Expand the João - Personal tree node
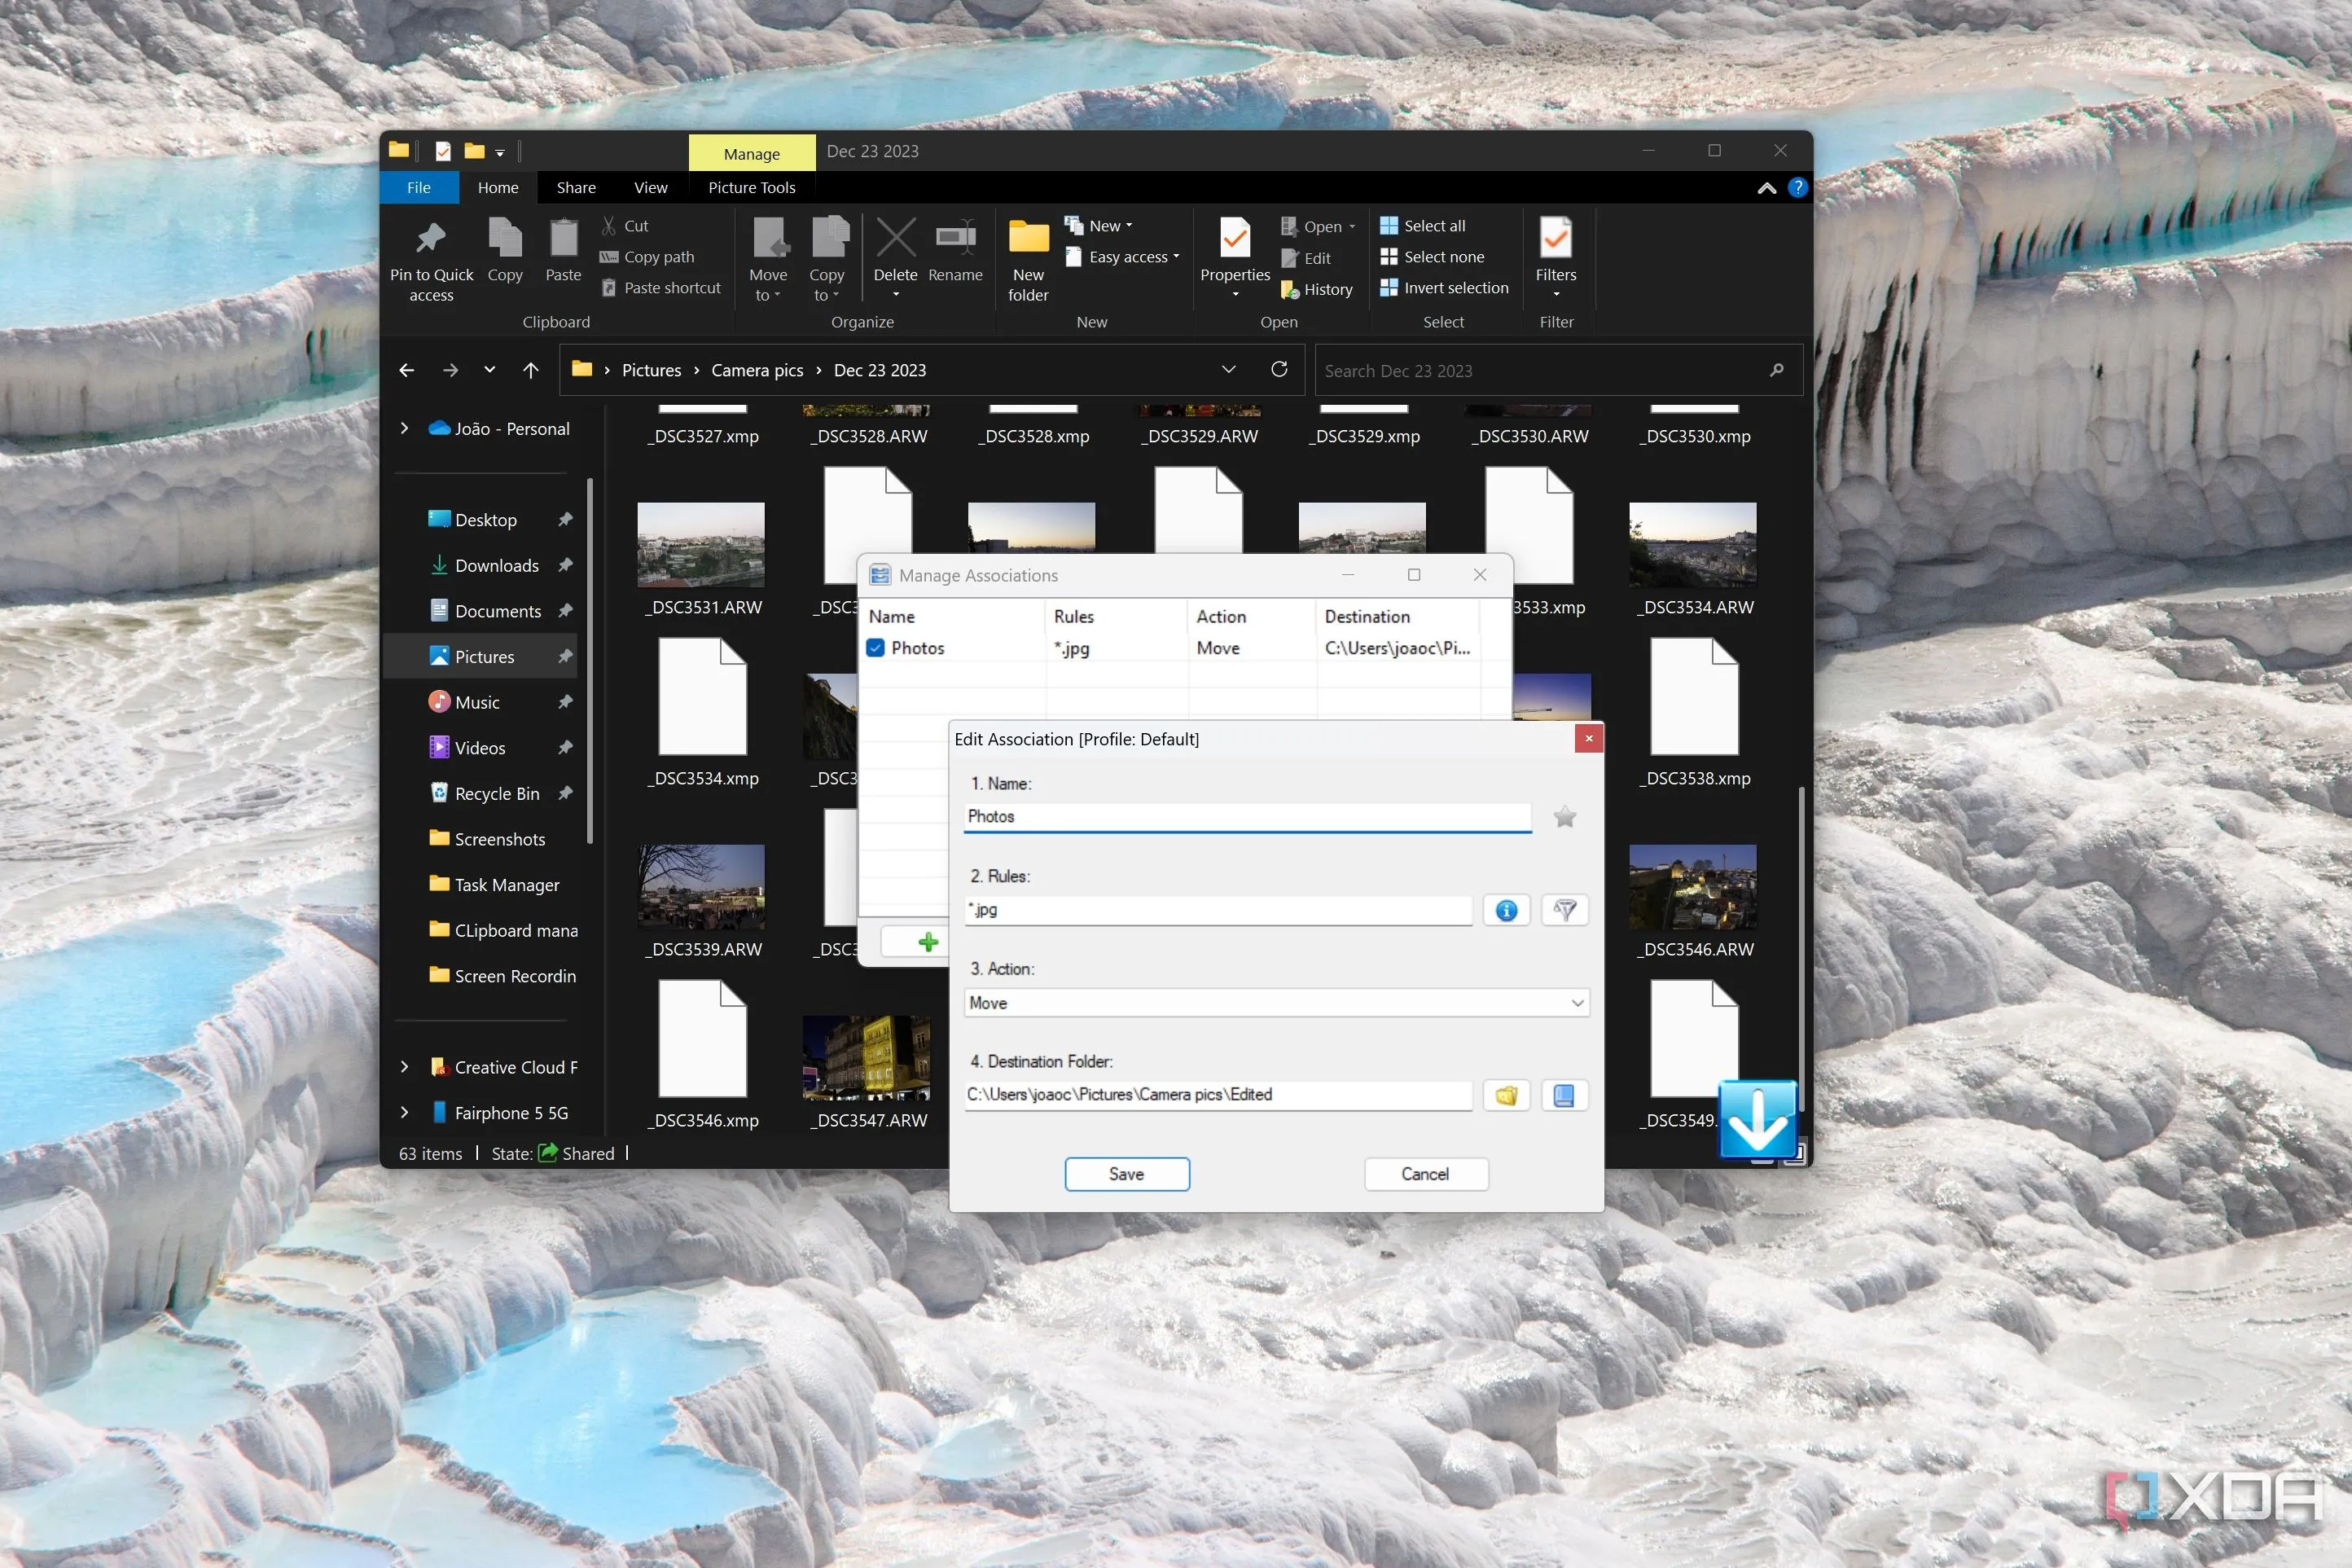 point(404,428)
